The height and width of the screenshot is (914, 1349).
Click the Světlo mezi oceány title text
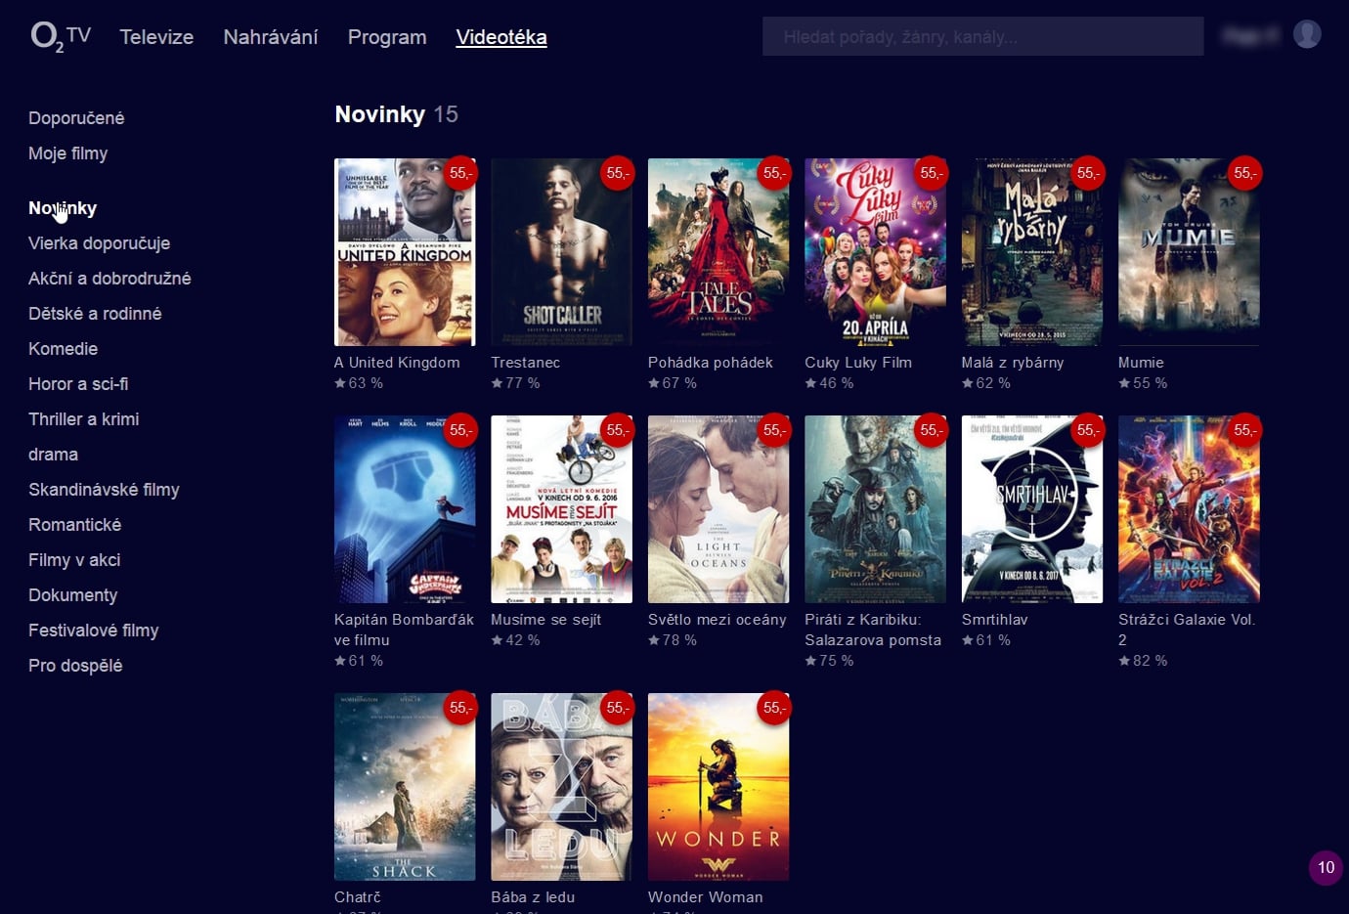point(718,620)
